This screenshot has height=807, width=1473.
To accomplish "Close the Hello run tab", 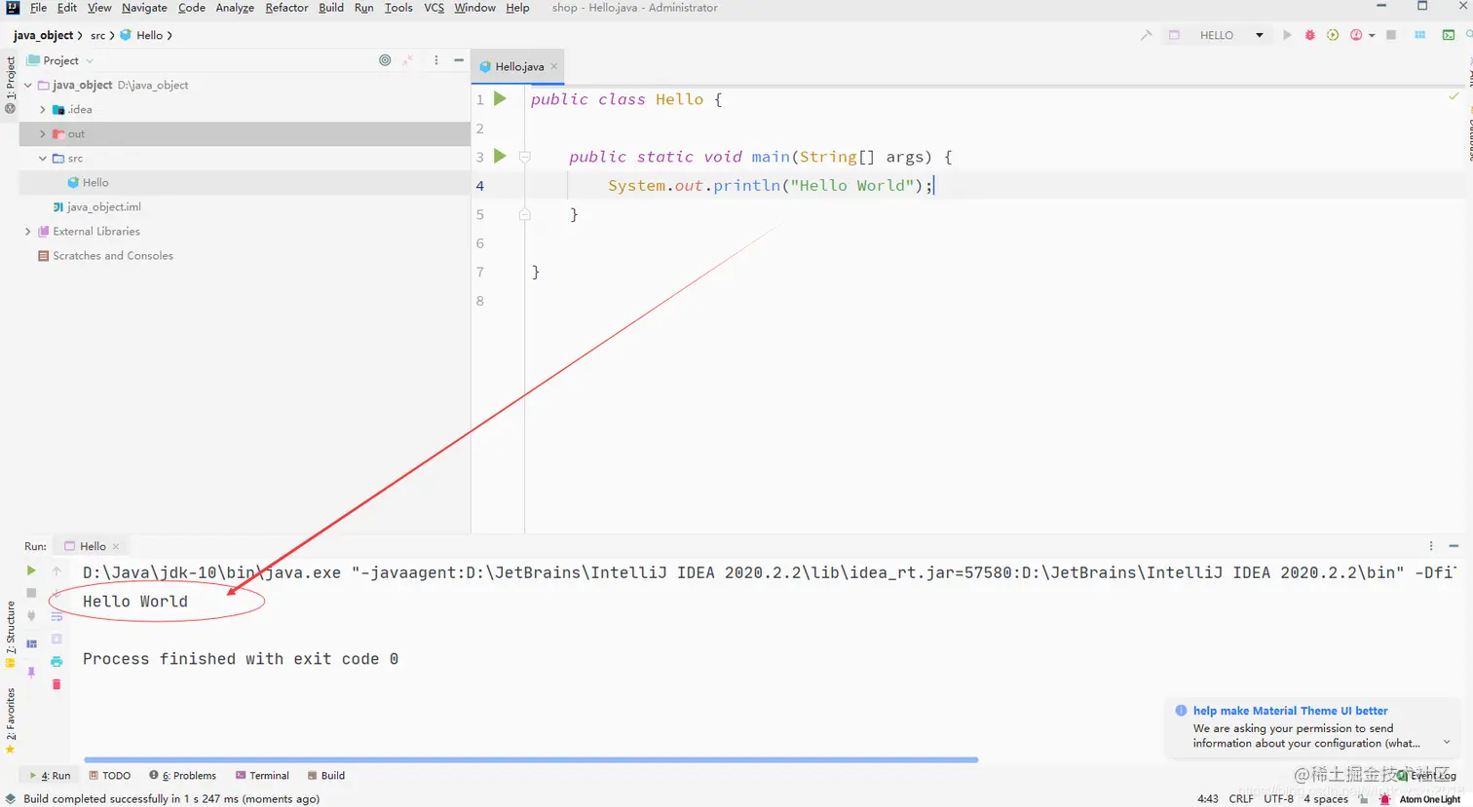I will click(116, 546).
